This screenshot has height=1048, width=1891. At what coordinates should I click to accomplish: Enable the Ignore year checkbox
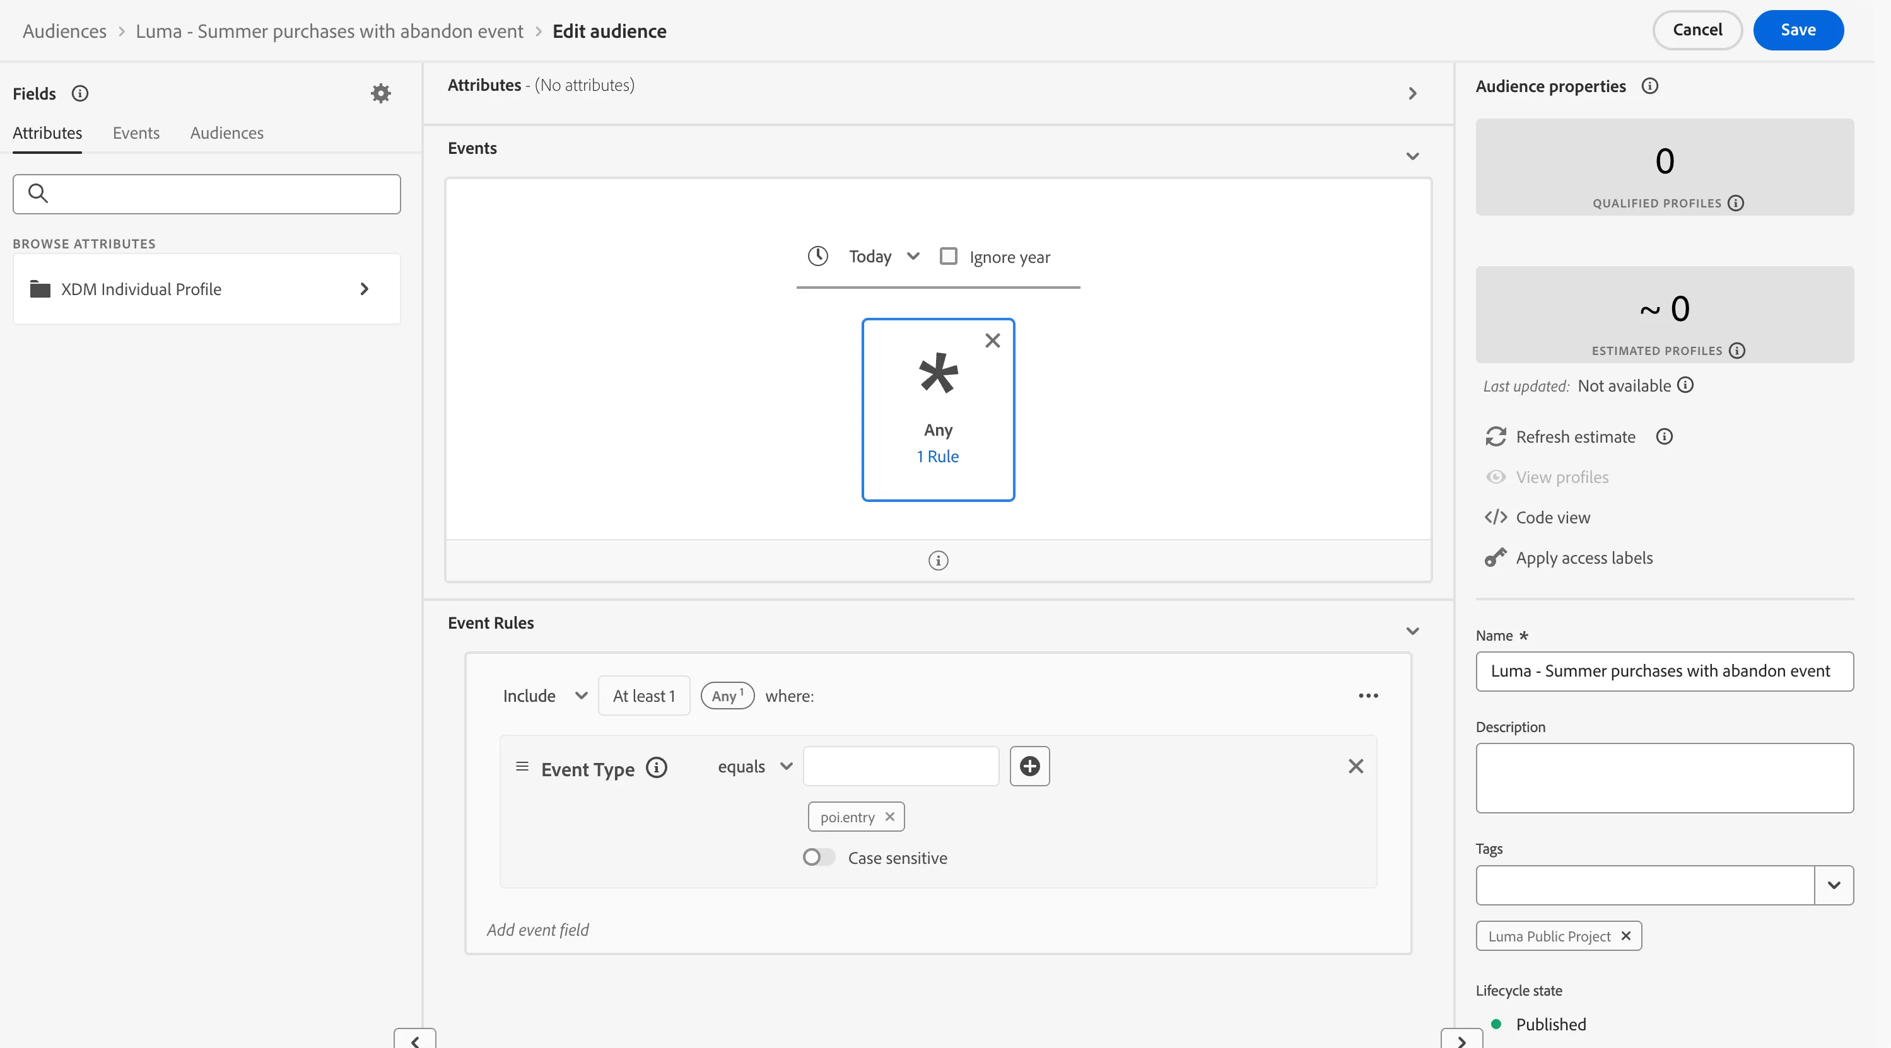click(x=949, y=256)
